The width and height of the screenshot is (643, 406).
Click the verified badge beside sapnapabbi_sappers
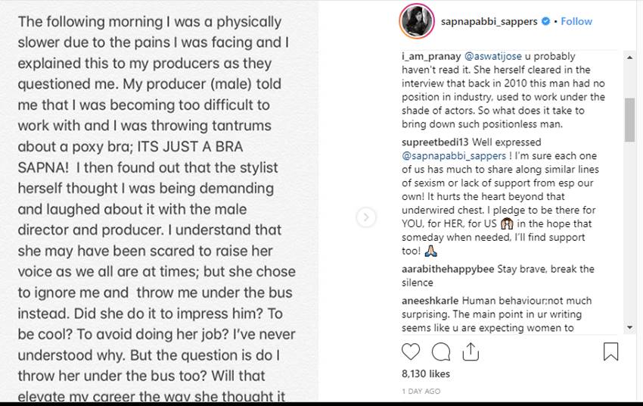coord(544,22)
